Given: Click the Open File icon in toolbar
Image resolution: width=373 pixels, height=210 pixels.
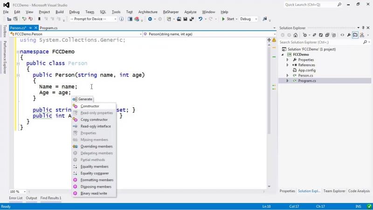Looking at the screenshot, I should pyautogui.click(x=179, y=19).
